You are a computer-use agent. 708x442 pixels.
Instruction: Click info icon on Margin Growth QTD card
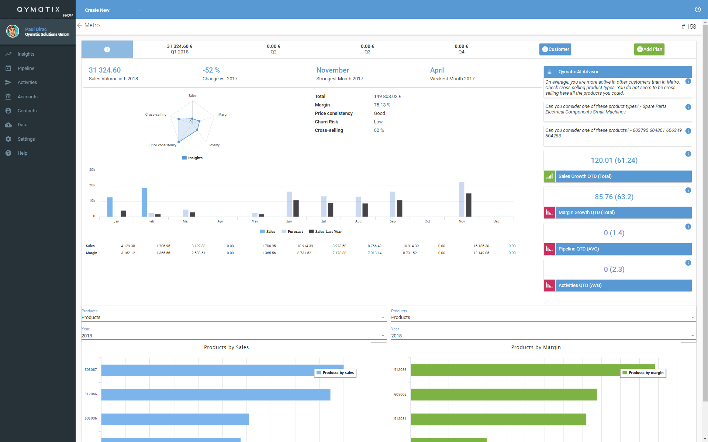(x=688, y=190)
